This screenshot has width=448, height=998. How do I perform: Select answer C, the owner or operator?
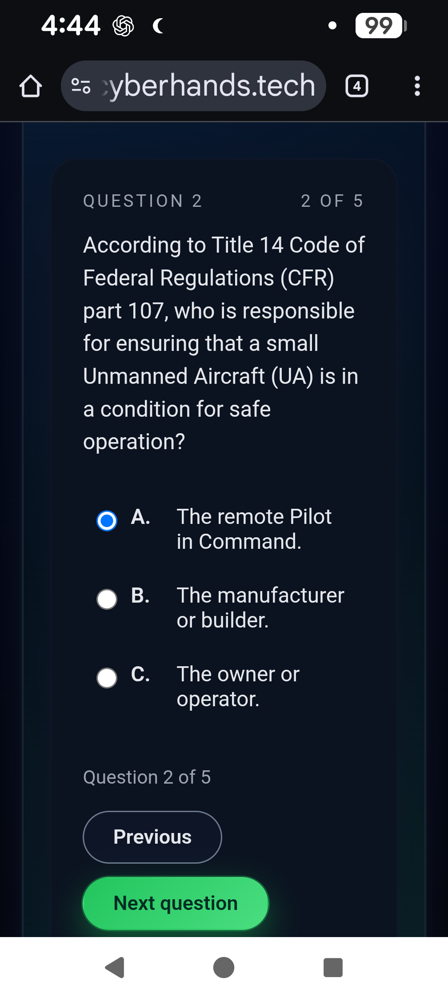coord(107,678)
